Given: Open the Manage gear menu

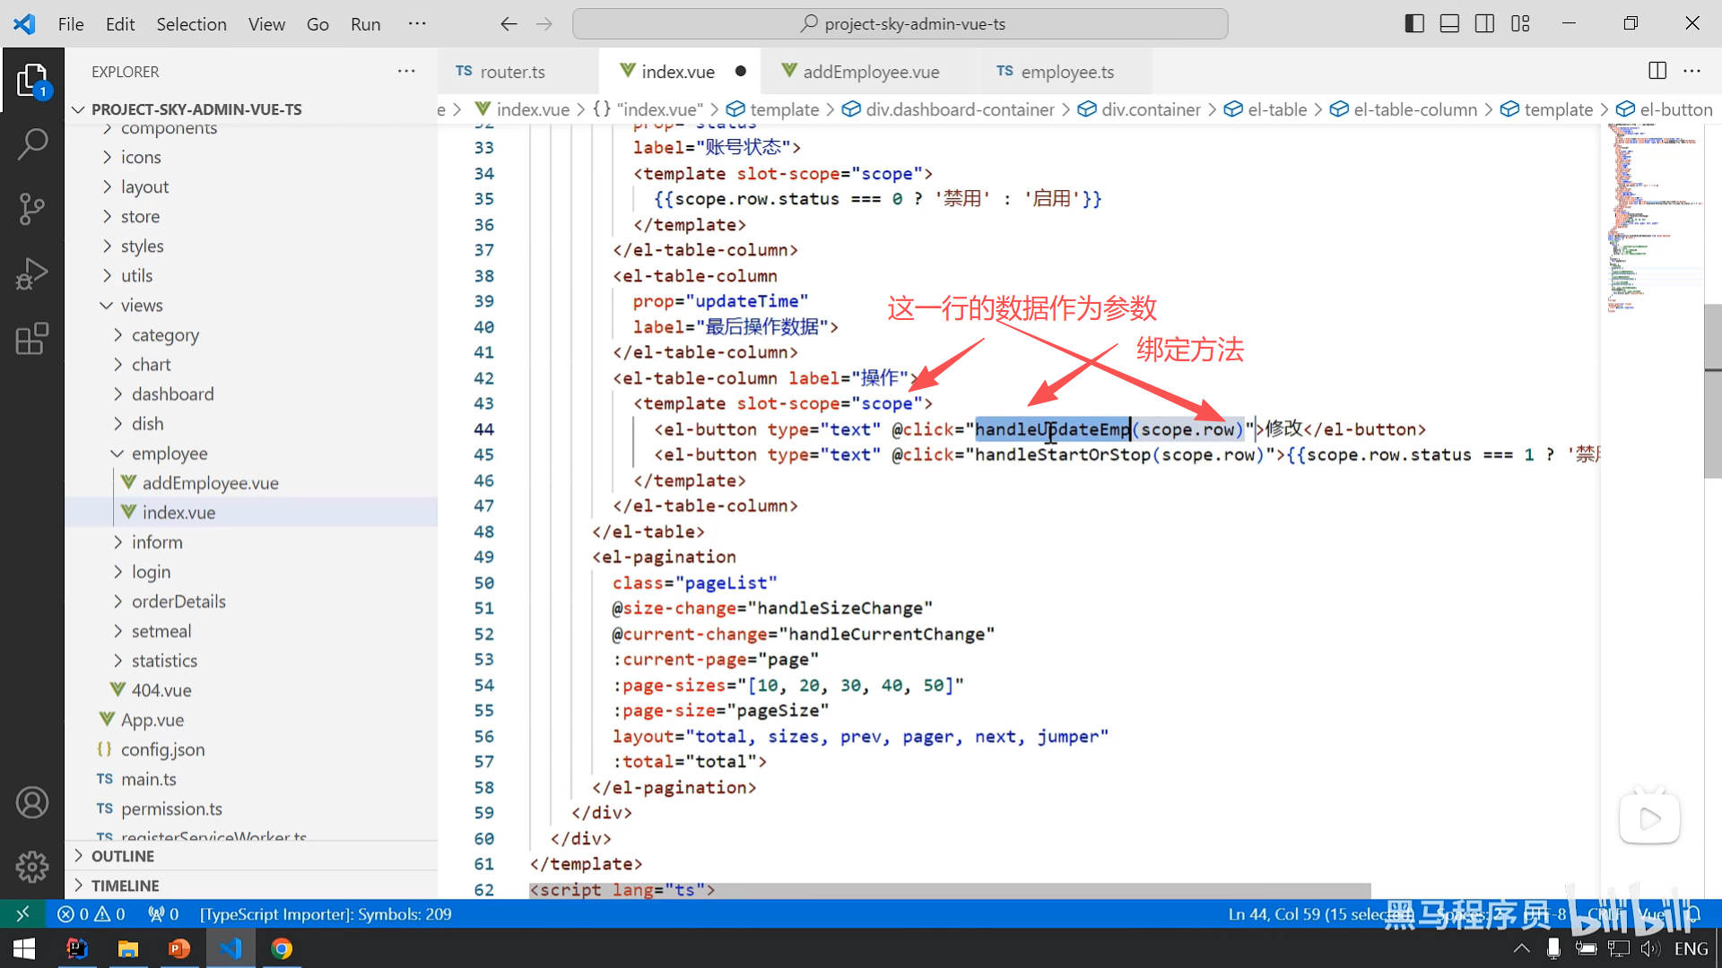Looking at the screenshot, I should point(32,866).
